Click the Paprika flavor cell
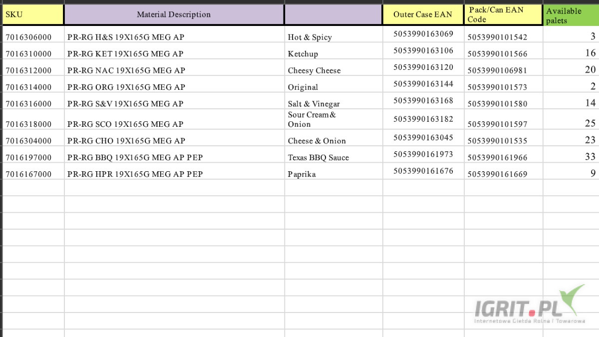599x337 pixels. click(301, 174)
